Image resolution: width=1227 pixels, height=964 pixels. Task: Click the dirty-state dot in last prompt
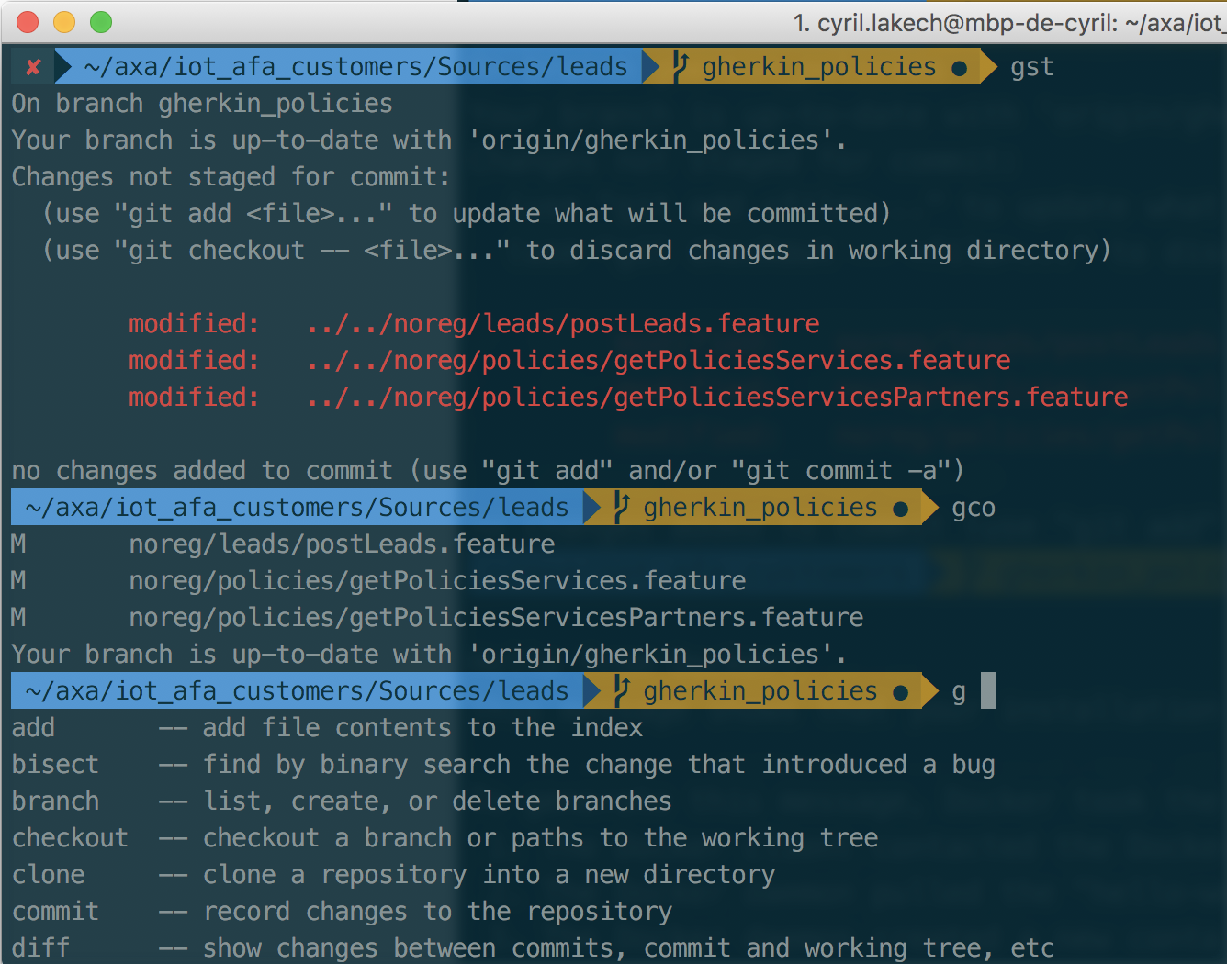[x=901, y=693]
